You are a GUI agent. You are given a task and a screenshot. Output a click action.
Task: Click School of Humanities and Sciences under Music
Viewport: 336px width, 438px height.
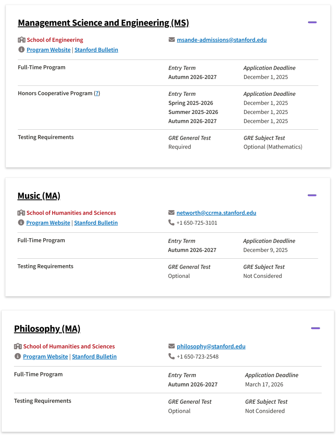tap(71, 213)
